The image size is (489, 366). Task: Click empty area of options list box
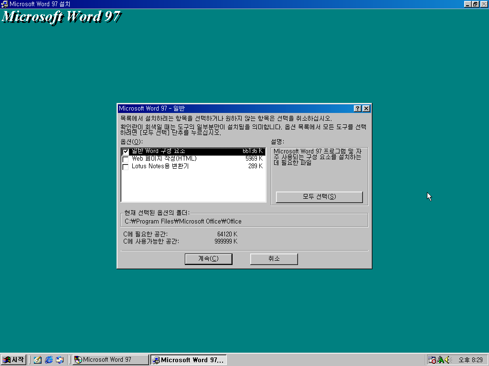(x=193, y=187)
